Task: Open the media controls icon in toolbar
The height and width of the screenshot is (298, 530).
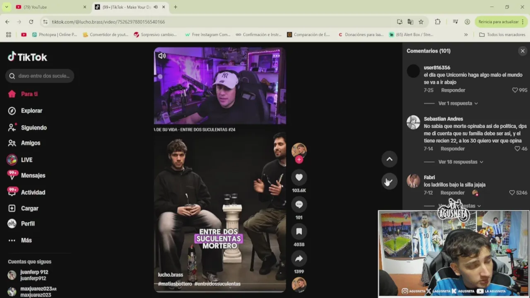Action: [455, 22]
